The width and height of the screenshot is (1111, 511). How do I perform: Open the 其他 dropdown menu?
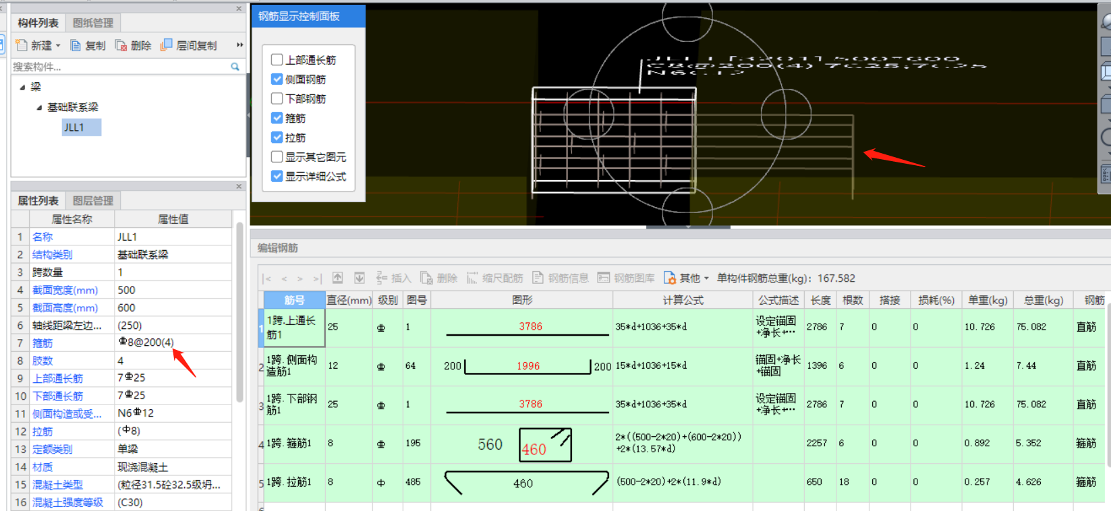686,278
